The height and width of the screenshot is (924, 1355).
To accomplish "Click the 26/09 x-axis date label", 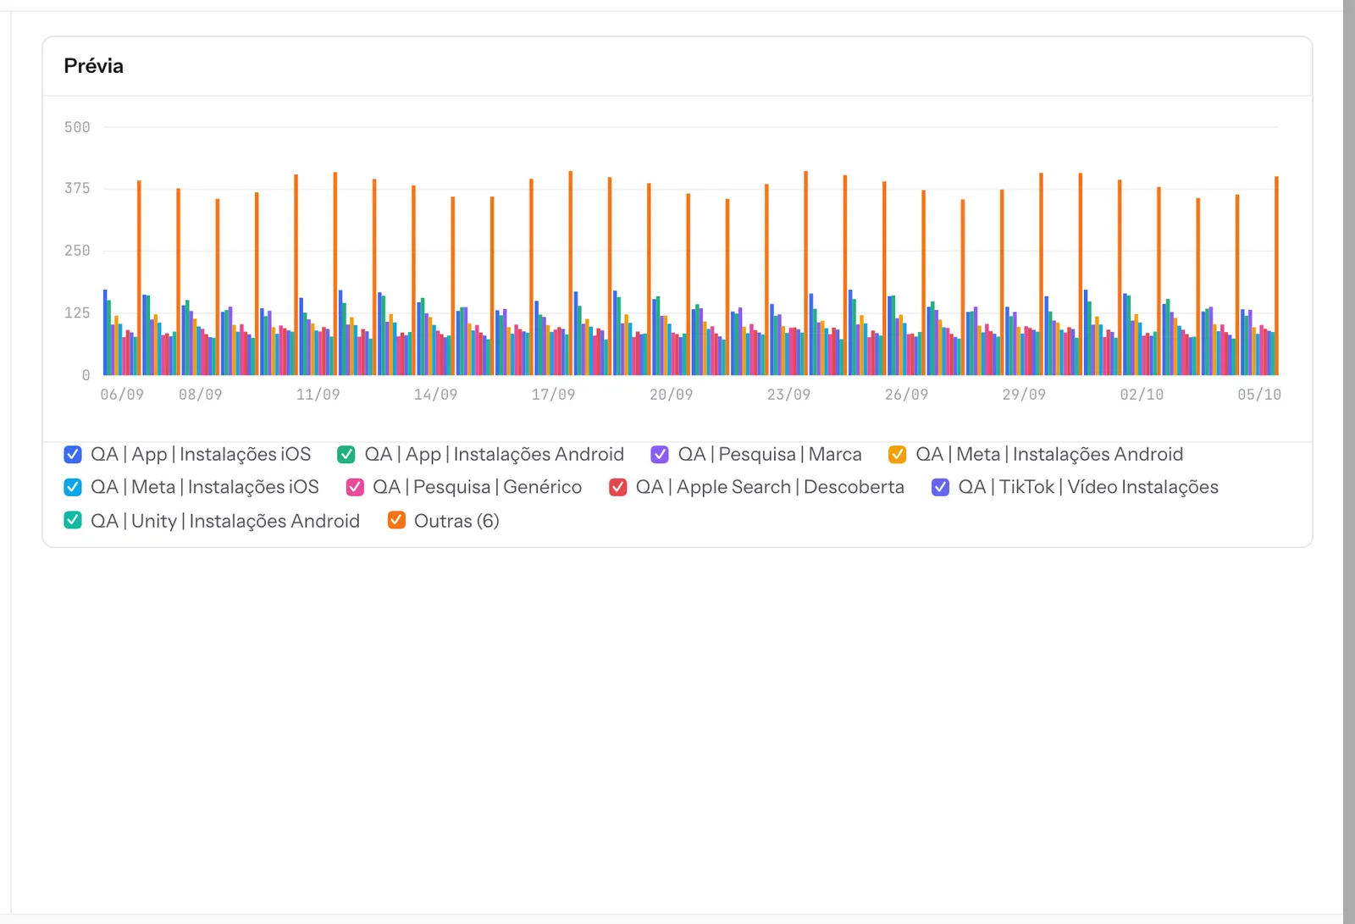I will (907, 395).
